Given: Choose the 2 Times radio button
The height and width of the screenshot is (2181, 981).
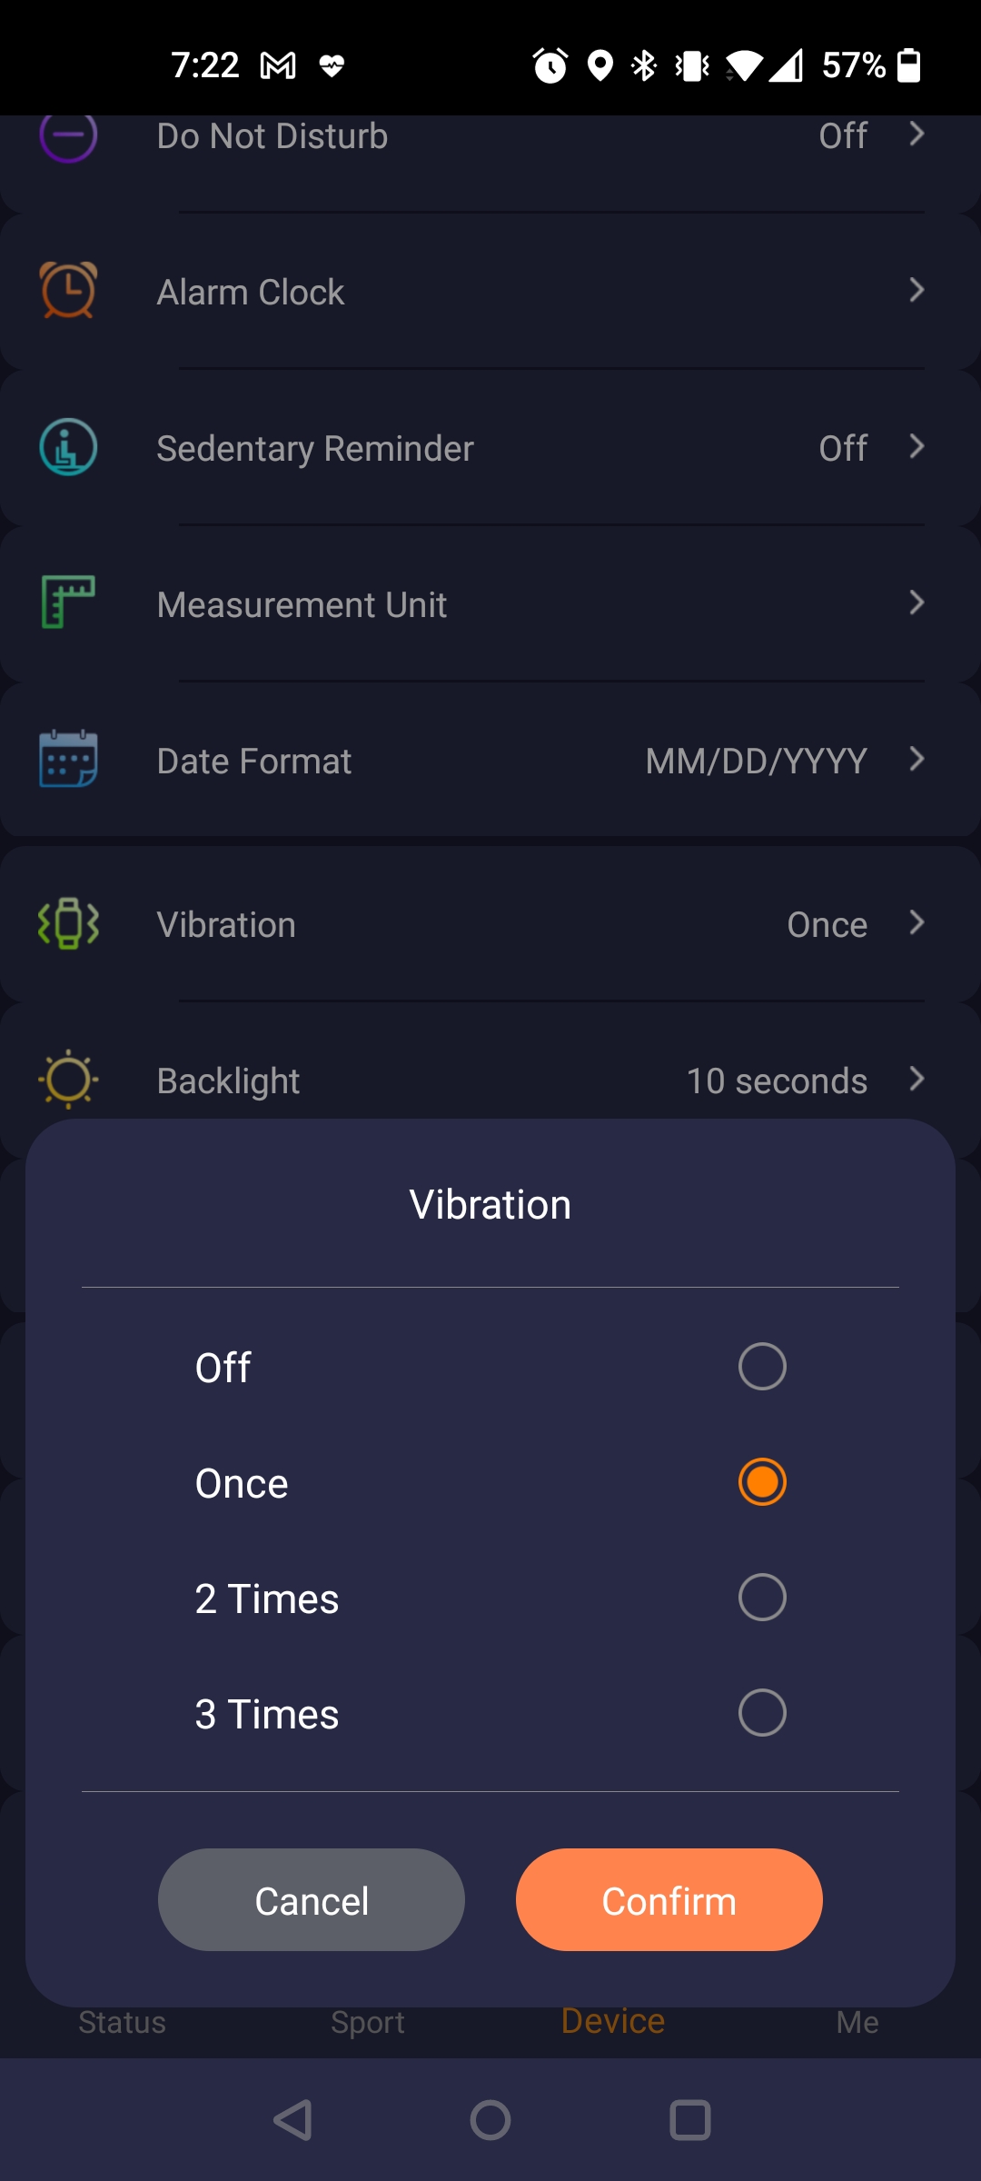Looking at the screenshot, I should coord(762,1598).
